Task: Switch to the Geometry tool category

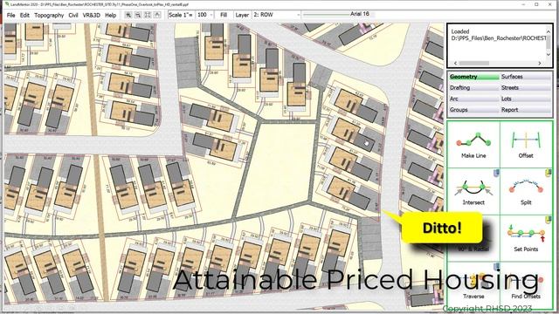Action: 473,77
